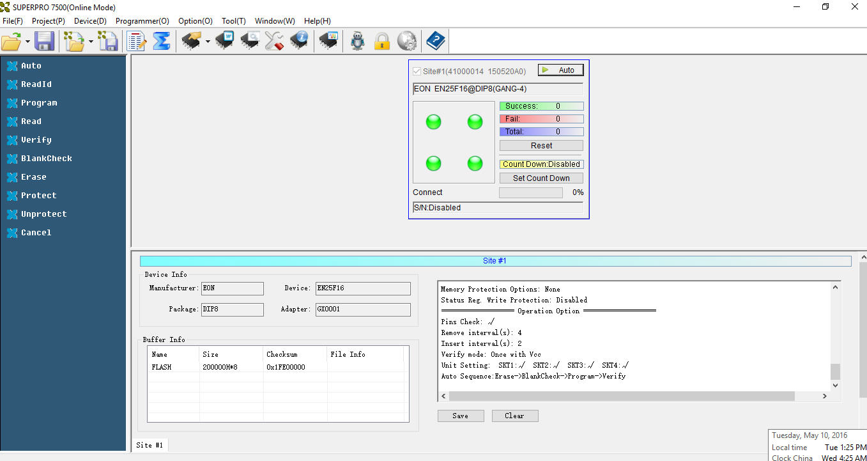This screenshot has height=461, width=867.
Task: Click the blue sigma checksum icon
Action: (x=162, y=42)
